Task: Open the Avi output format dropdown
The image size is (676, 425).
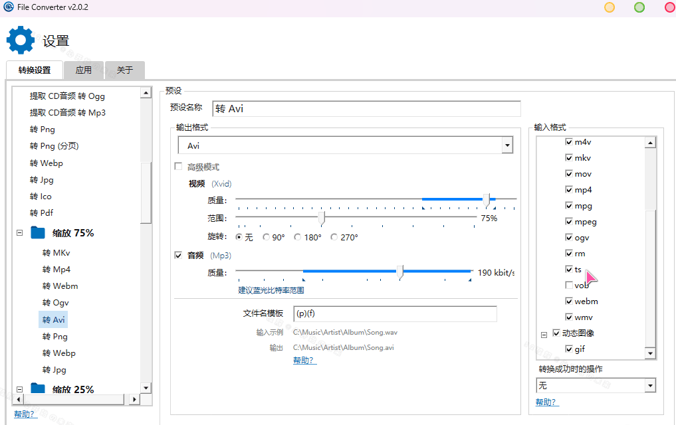Action: pyautogui.click(x=507, y=145)
